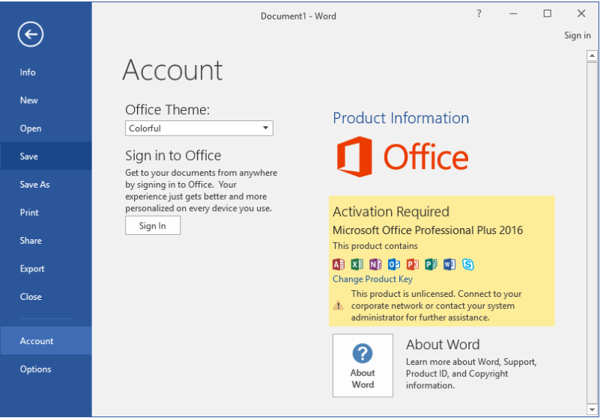The width and height of the screenshot is (600, 418).
Task: Click the 'Document1 - Word' title
Action: click(298, 16)
